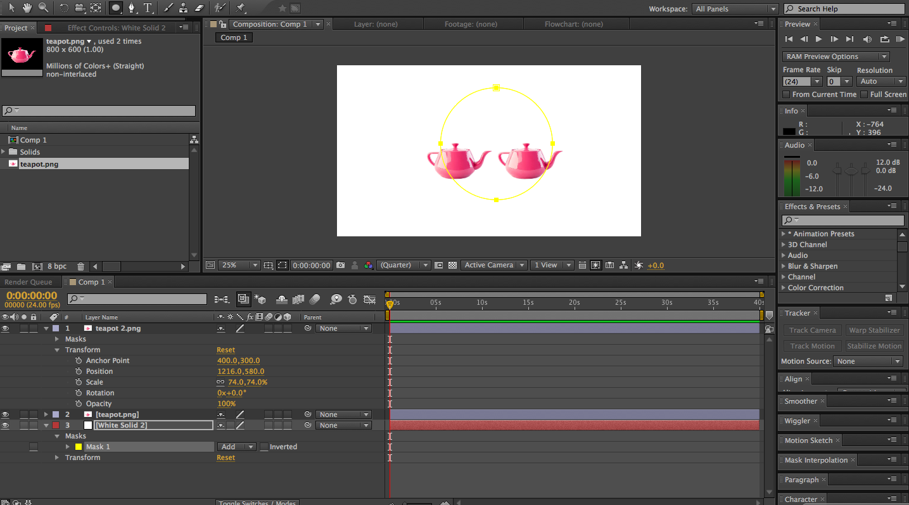Switch to the Flowchart: (none) tab
Screen dimensions: 909x505
coord(574,24)
